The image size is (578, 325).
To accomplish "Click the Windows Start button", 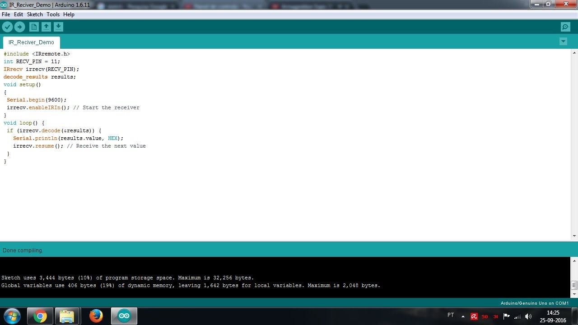I will pyautogui.click(x=12, y=316).
